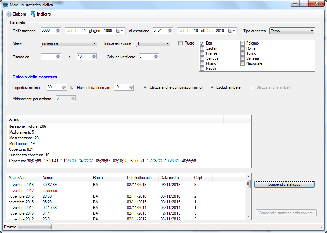Sort by the Colpi column header
Viewport: 327px width, 233px height.
tap(202, 178)
